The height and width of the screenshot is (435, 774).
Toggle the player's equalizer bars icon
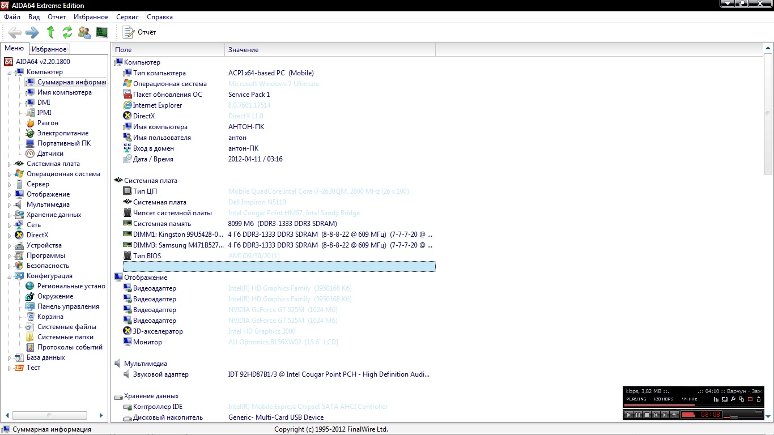716,399
